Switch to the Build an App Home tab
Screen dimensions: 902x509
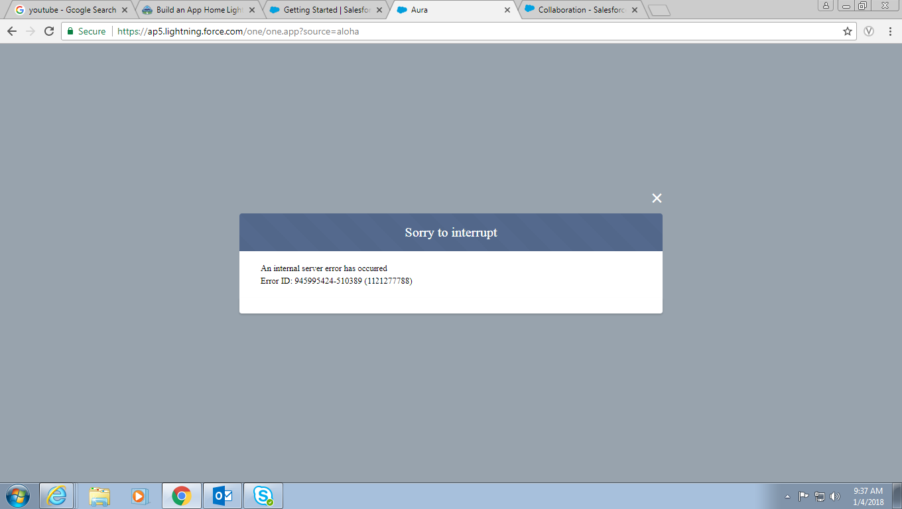click(x=199, y=10)
